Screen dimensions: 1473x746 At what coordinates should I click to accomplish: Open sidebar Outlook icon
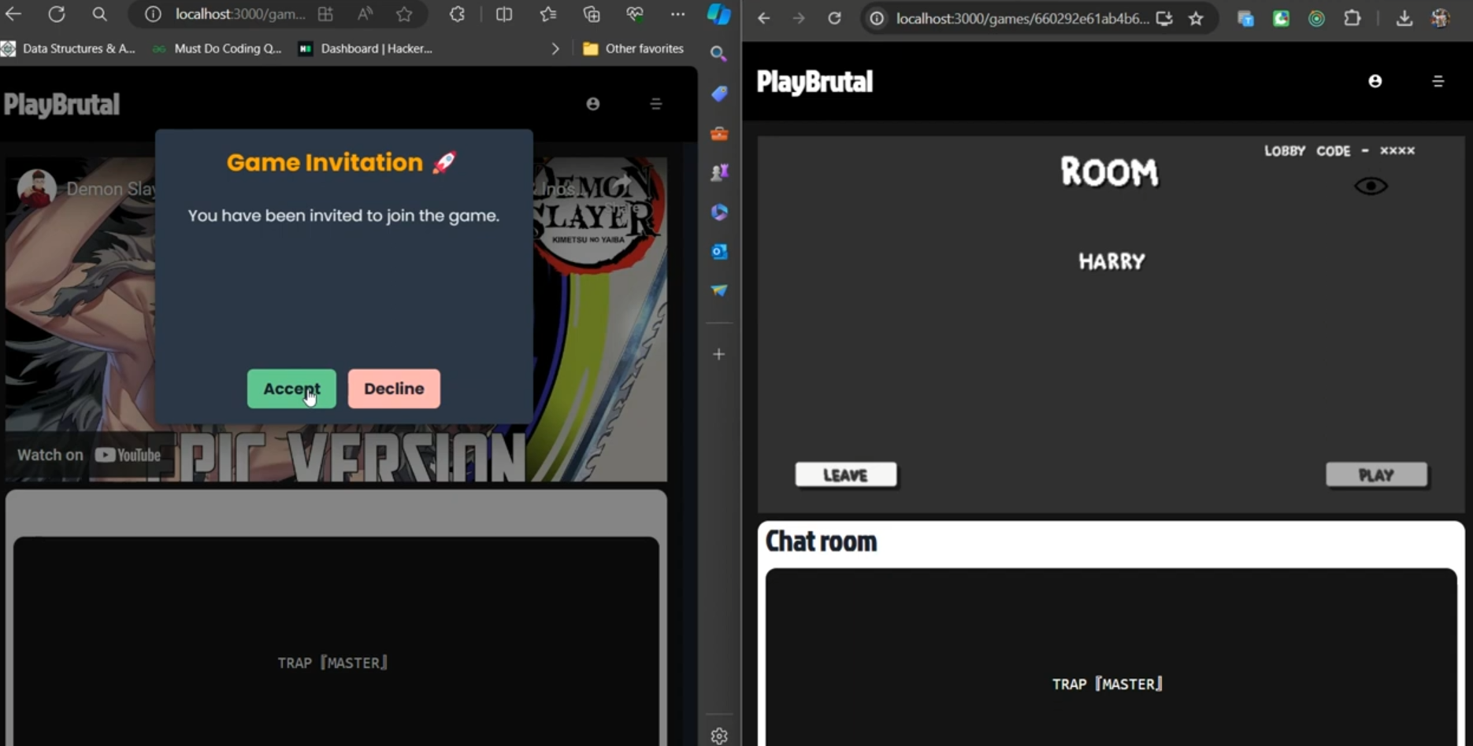[719, 252]
